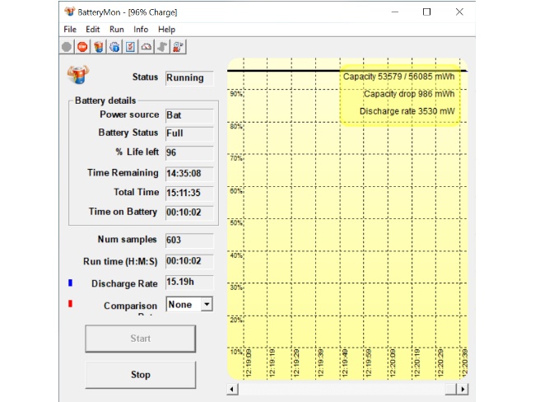Image resolution: width=535 pixels, height=402 pixels.
Task: Open the Help menu
Action: click(166, 30)
